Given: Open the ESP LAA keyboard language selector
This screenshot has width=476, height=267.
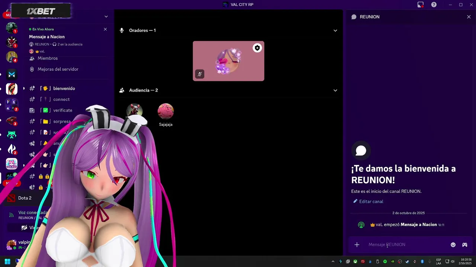Looking at the screenshot, I should pyautogui.click(x=439, y=261).
